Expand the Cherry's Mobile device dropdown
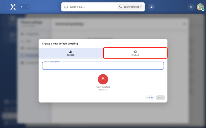This screenshot has width=206, height=128. (131, 7)
